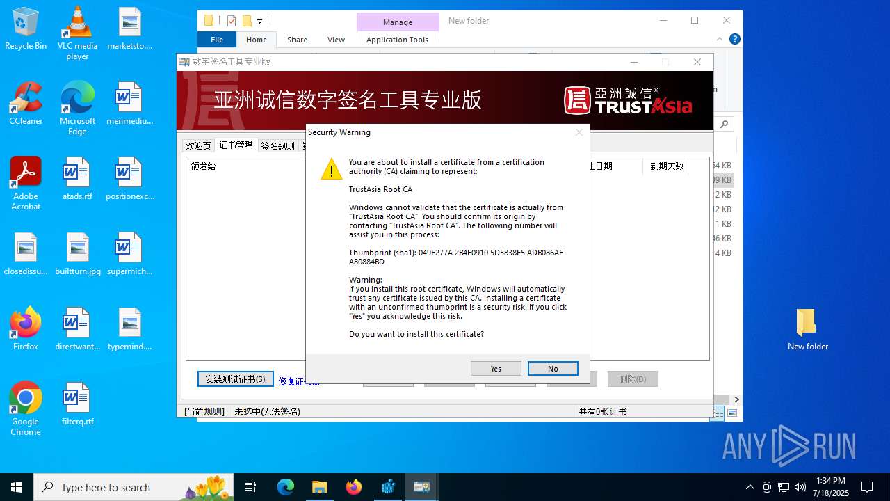
Task: Switch to the 欢迎页 tab
Action: click(198, 146)
